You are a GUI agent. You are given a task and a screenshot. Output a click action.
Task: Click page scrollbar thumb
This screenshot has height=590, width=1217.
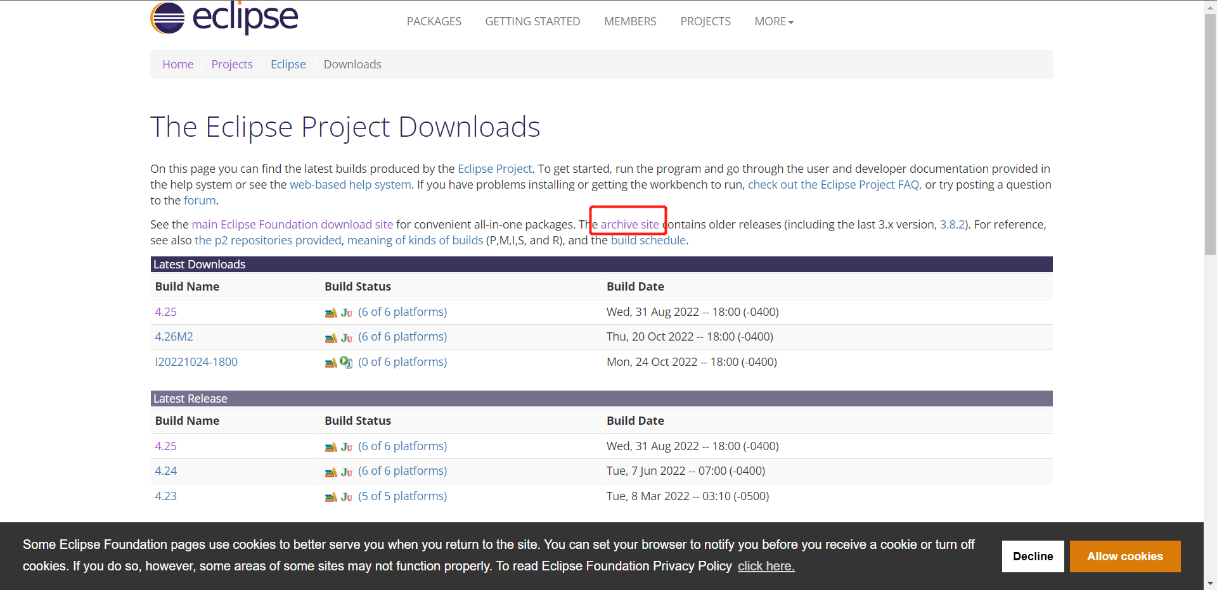pos(1210,134)
